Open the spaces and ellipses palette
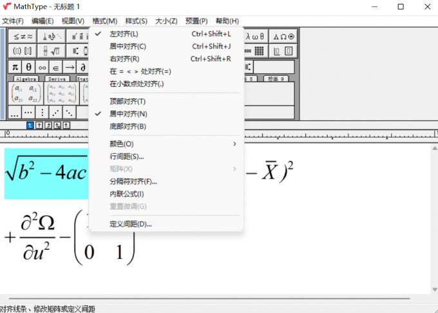 (52, 36)
